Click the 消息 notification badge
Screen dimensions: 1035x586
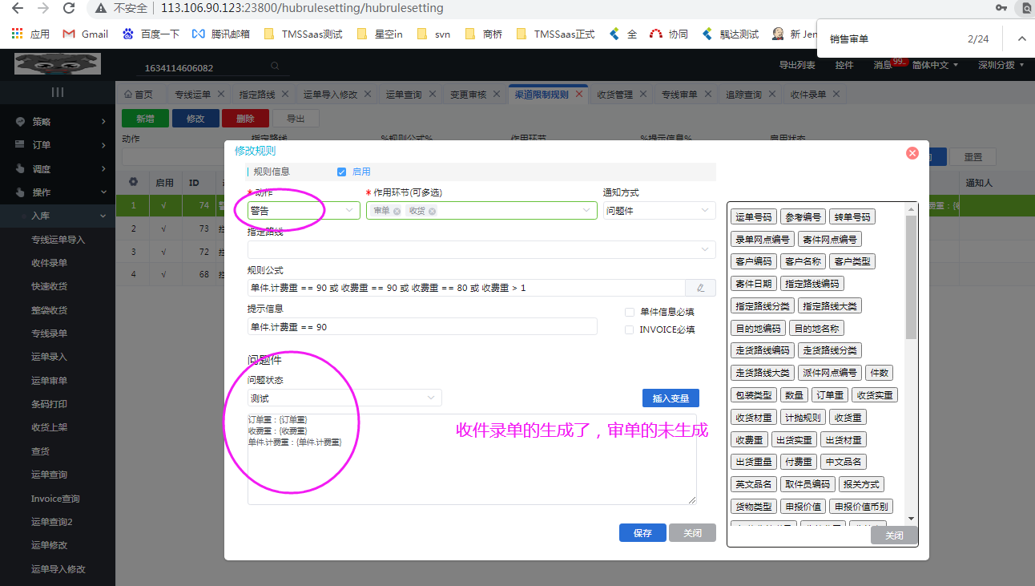899,61
